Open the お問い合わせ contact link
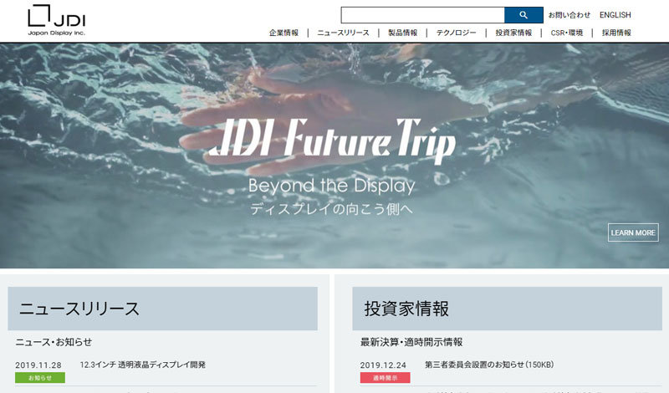Screen dimensions: 669x393 pos(569,15)
